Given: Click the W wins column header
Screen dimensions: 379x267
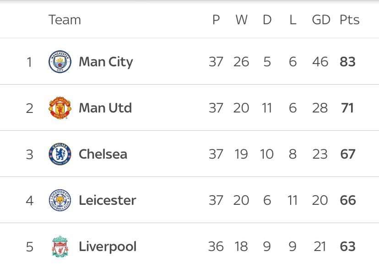Looking at the screenshot, I should click(x=241, y=20).
